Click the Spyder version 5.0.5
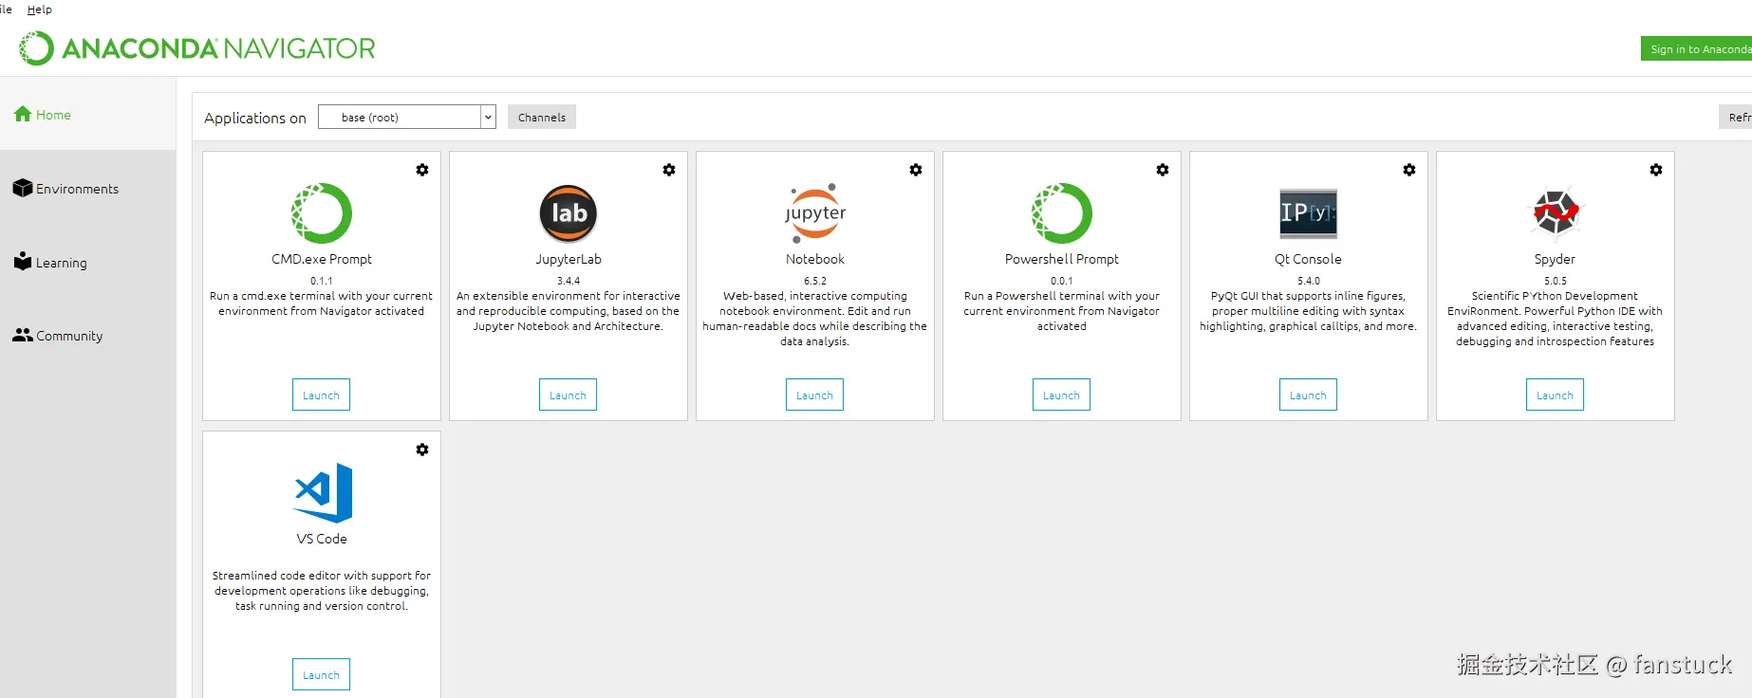Image resolution: width=1752 pixels, height=698 pixels. tap(1556, 281)
